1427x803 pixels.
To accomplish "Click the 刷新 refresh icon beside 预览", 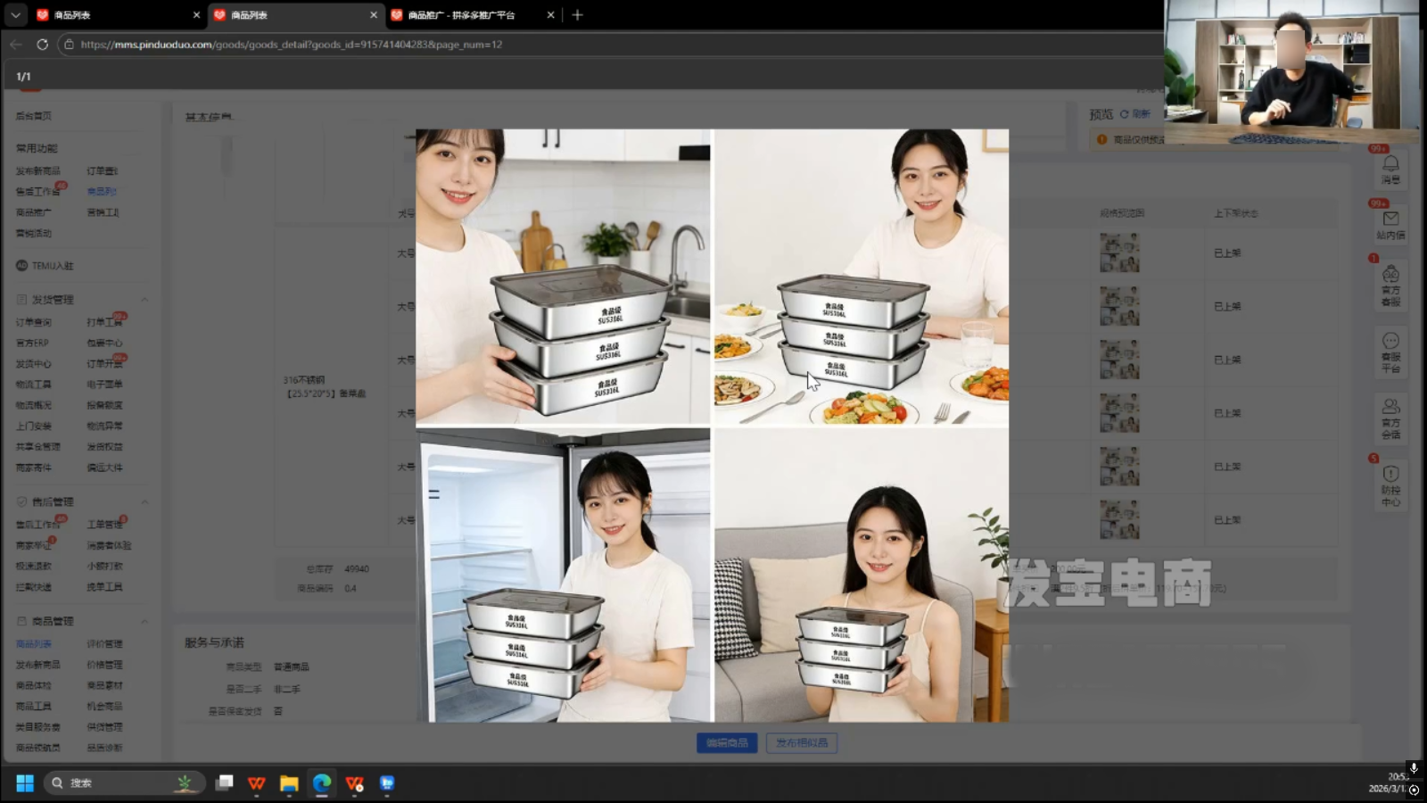I will (x=1125, y=114).
